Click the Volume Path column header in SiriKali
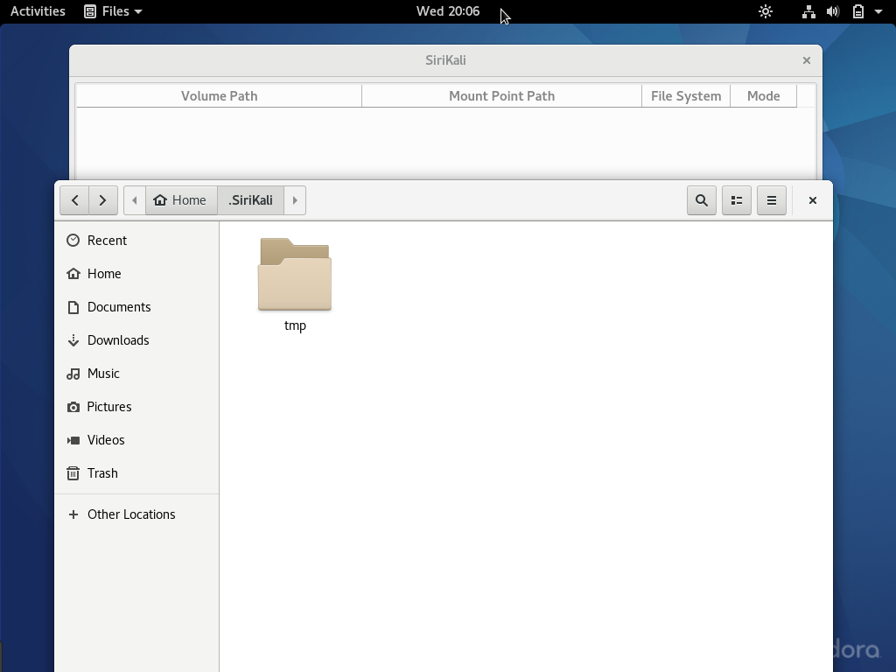Viewport: 896px width, 672px height. coord(220,96)
